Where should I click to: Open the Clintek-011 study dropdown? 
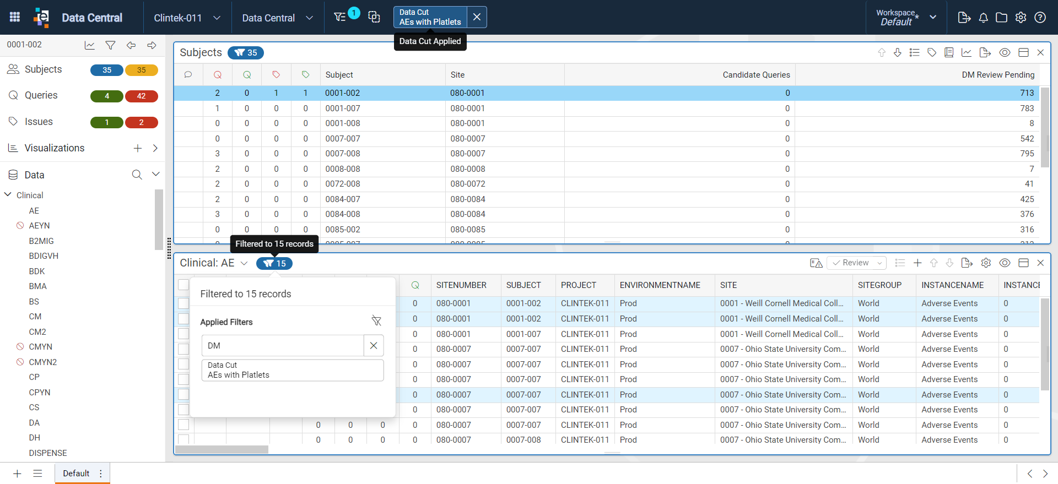tap(187, 18)
